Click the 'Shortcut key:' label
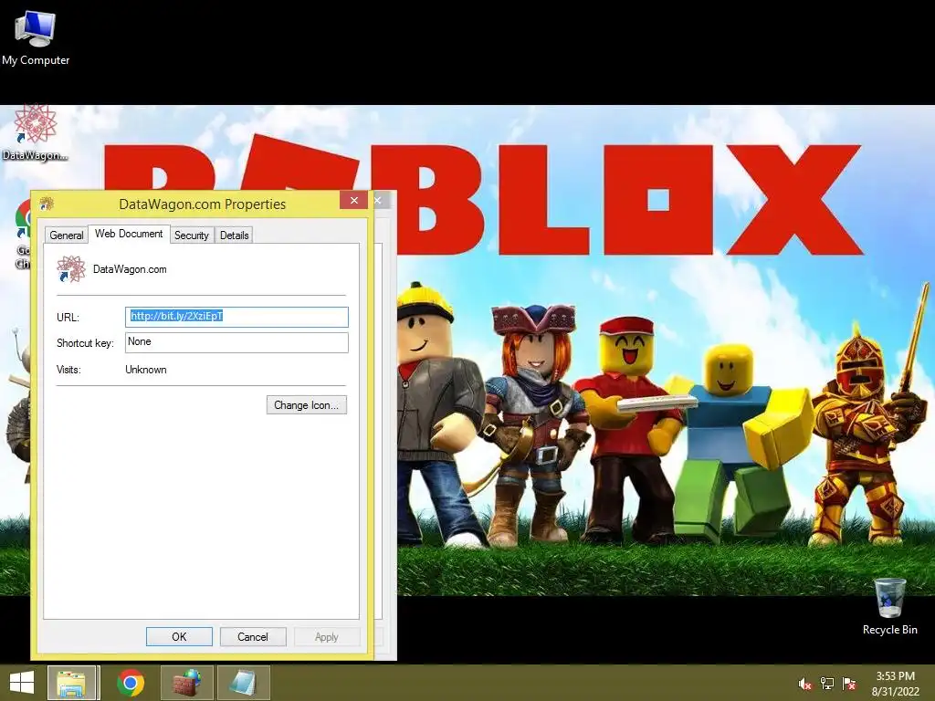The width and height of the screenshot is (935, 701). point(85,343)
